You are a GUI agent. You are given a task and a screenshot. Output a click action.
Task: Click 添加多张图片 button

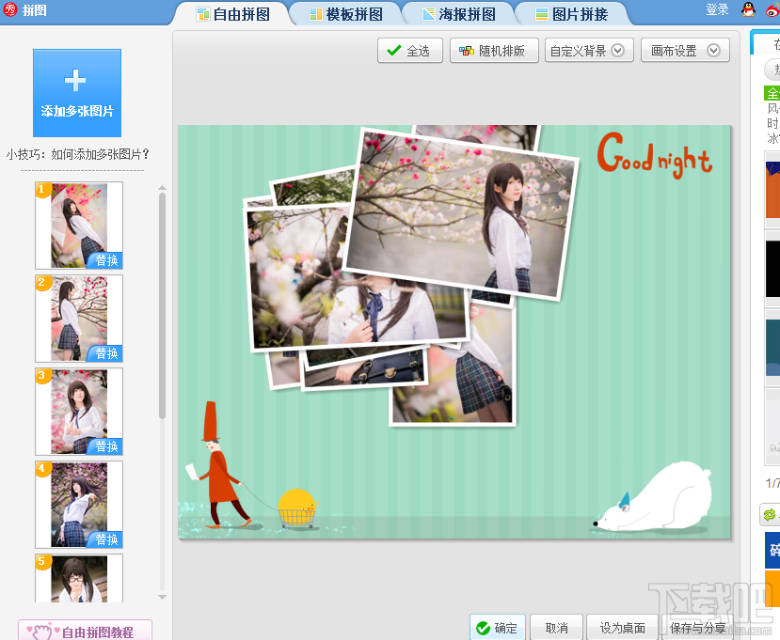(77, 93)
